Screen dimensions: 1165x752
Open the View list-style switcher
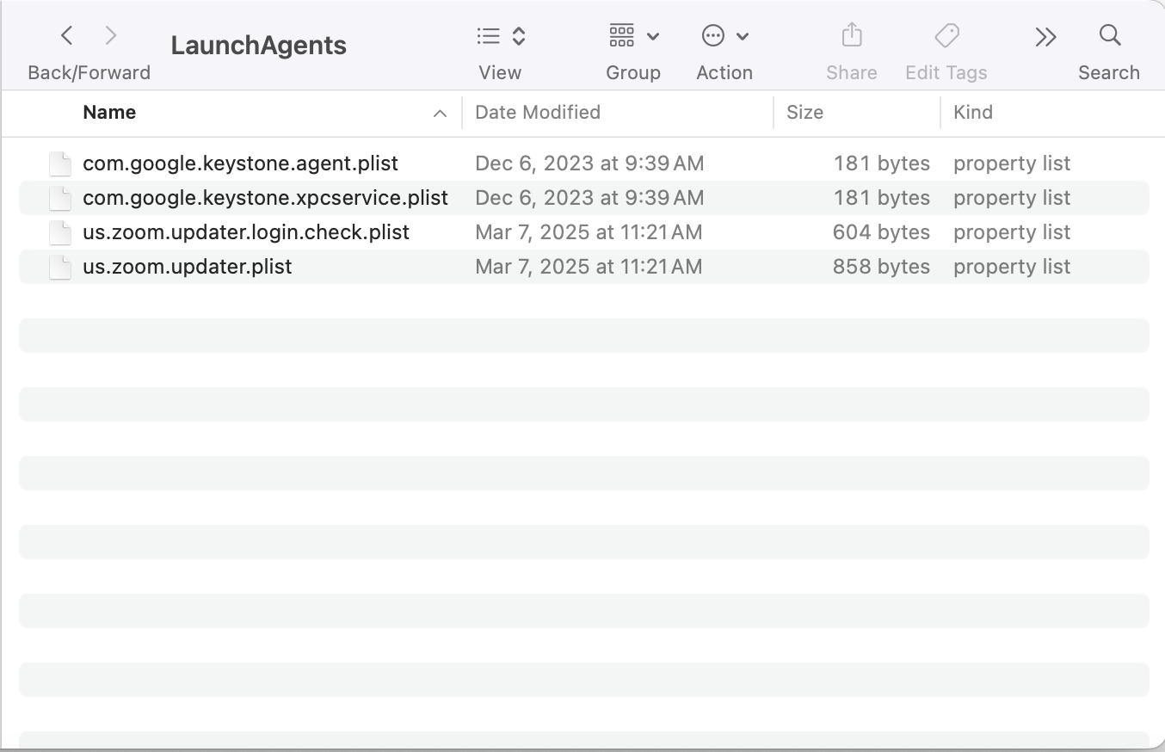coord(501,36)
